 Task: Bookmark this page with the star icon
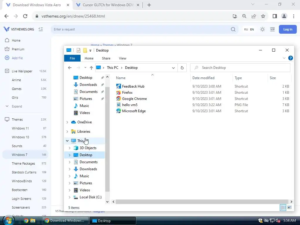pos(263,16)
